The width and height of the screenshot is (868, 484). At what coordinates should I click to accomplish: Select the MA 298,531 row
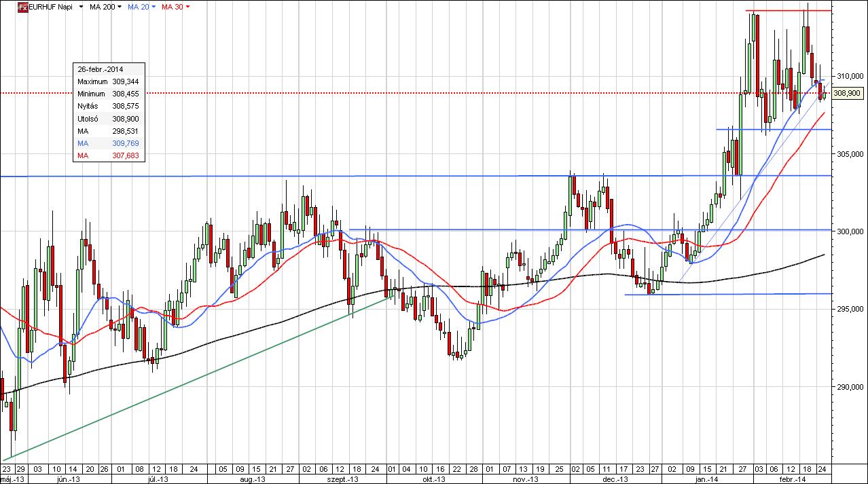click(109, 131)
